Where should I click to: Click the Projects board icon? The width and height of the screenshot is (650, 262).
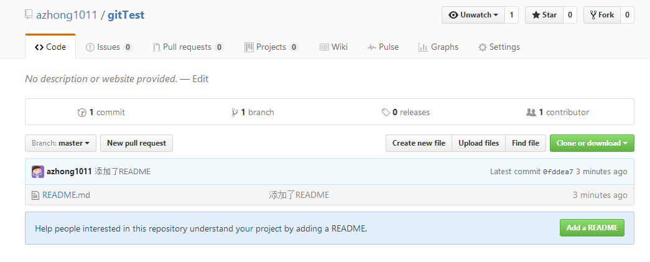coord(249,47)
